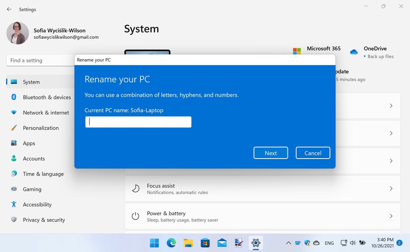The height and width of the screenshot is (252, 410).
Task: Select the Microsoft 365 icon
Action: (297, 51)
